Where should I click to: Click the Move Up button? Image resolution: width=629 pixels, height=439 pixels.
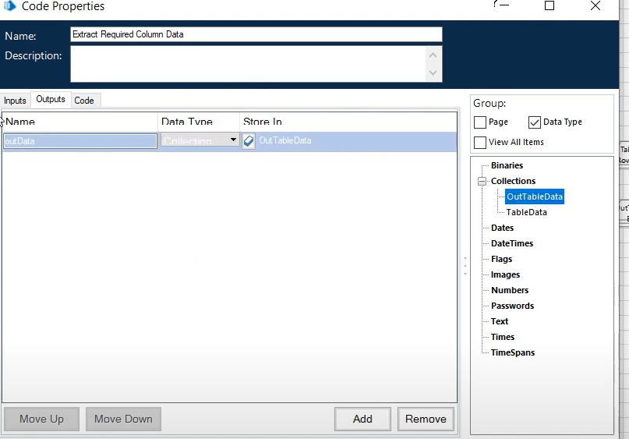pyautogui.click(x=42, y=419)
